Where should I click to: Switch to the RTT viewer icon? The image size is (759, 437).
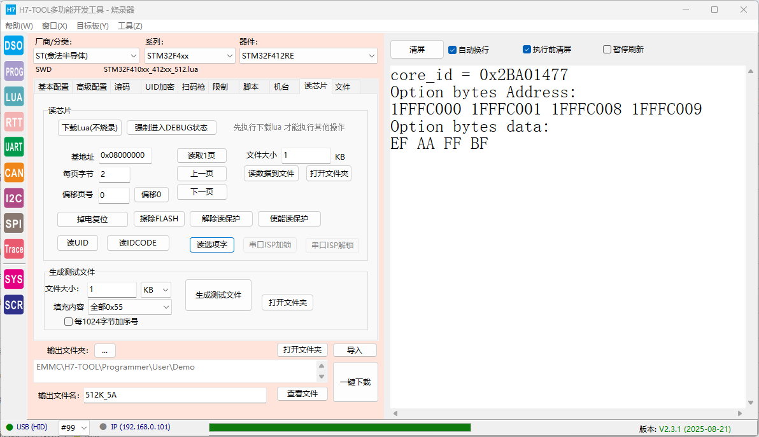(13, 121)
